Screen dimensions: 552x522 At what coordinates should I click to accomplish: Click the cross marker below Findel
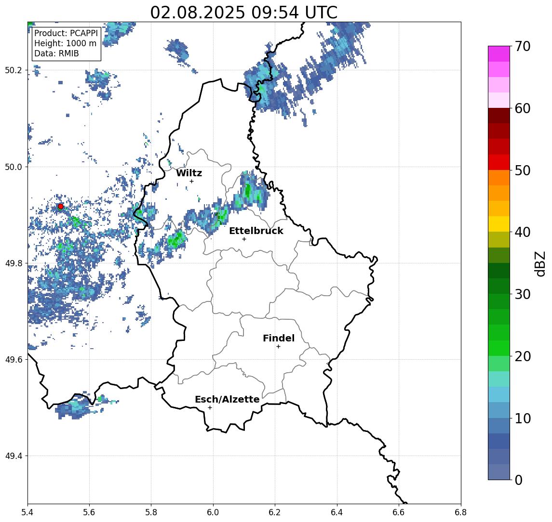click(x=278, y=347)
